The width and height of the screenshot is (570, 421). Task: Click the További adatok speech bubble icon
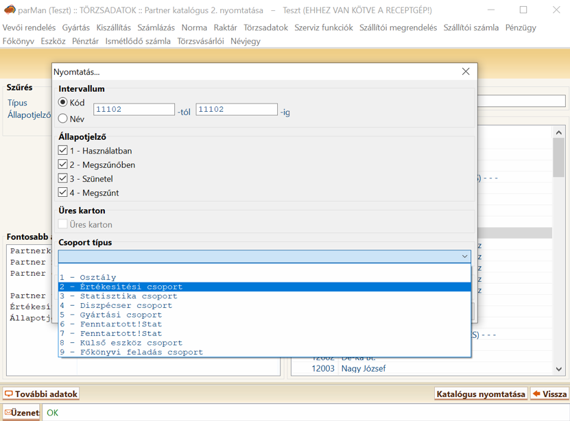[x=9, y=394]
